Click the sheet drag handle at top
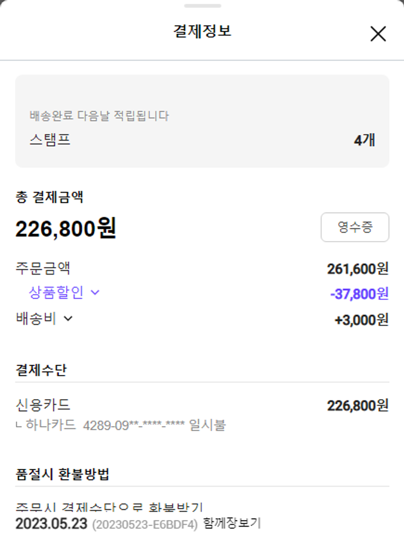This screenshot has width=404, height=560. coord(202,6)
